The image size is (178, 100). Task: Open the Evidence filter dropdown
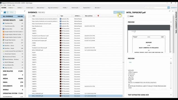(11, 8)
